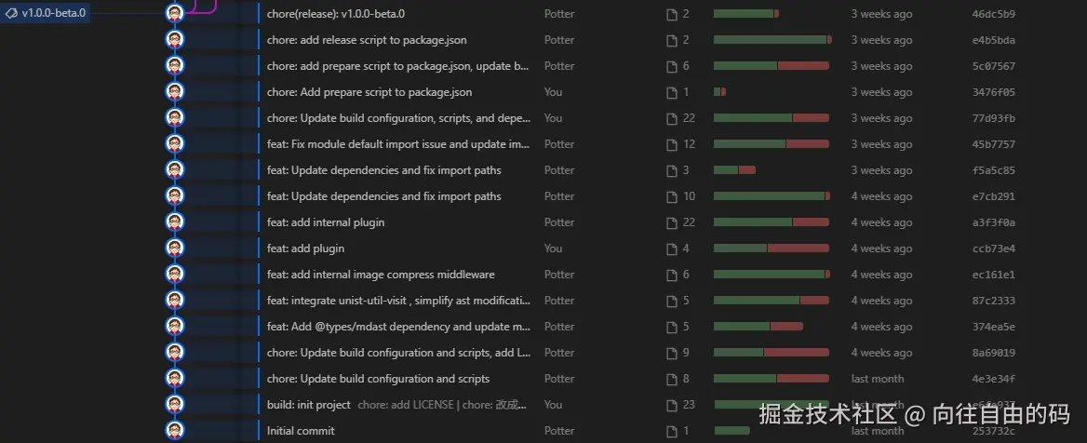Select 'feat: integrate unist-util-visit' commit message
This screenshot has height=443, width=1087.
(398, 301)
